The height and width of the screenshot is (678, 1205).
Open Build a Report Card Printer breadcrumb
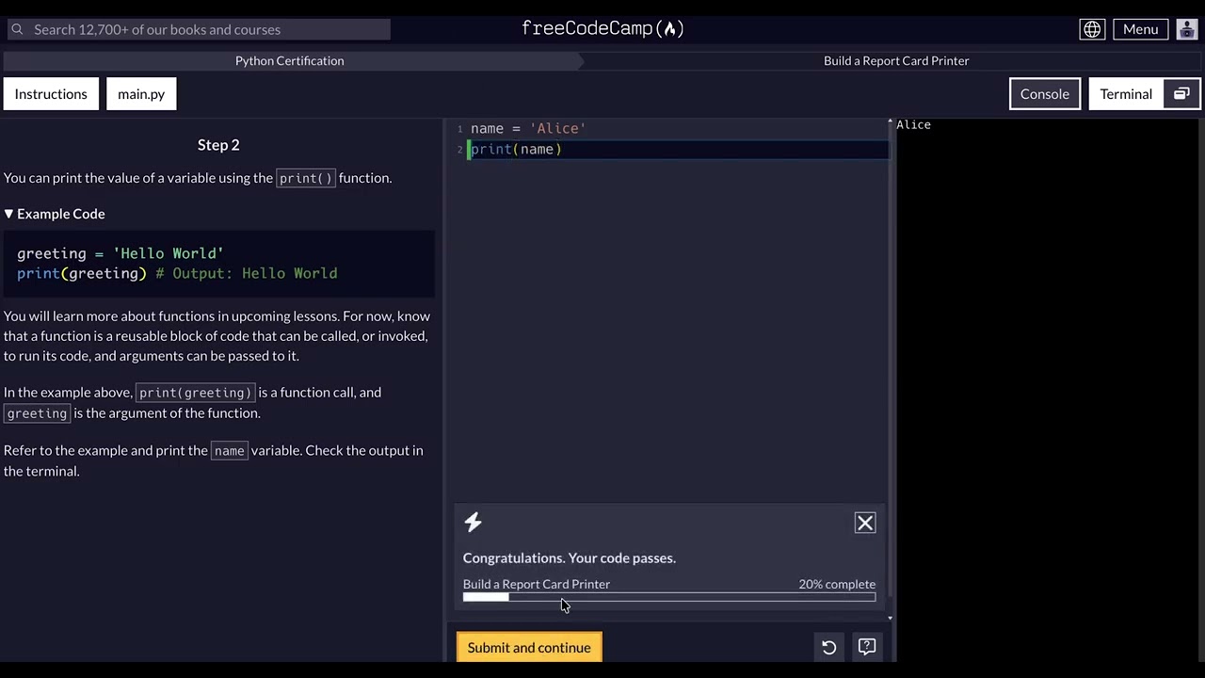896,60
